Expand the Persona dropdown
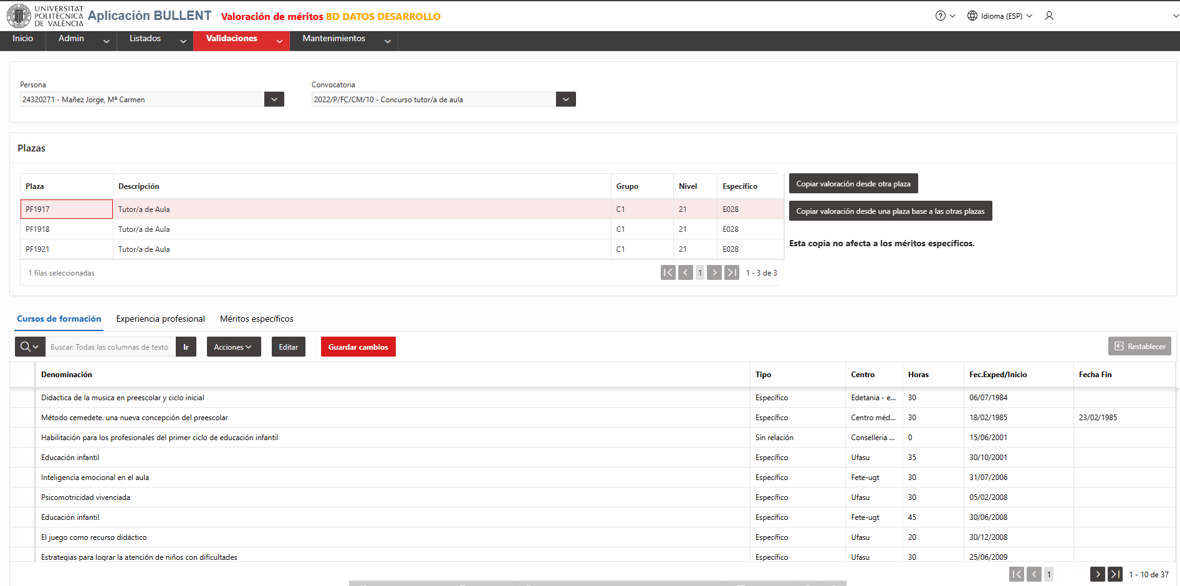Screen dimensions: 1180x586 click(x=274, y=99)
